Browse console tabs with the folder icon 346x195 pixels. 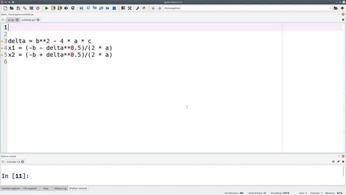(x=3, y=161)
